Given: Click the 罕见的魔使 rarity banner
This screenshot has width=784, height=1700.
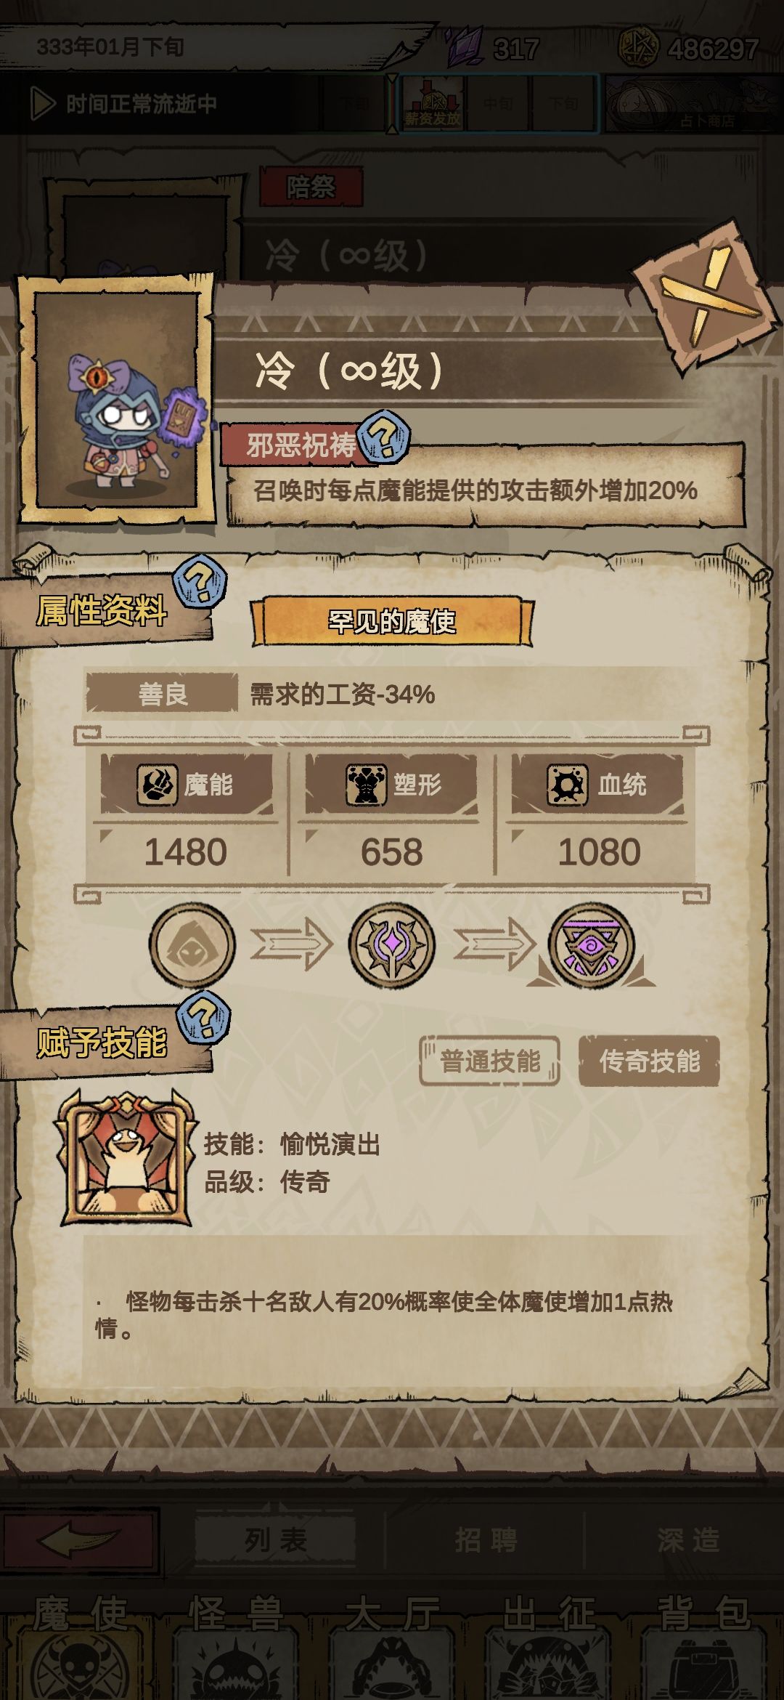Looking at the screenshot, I should (392, 621).
